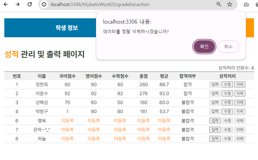Confirm deletion with the 확인 button
The image size is (258, 160).
[204, 47]
